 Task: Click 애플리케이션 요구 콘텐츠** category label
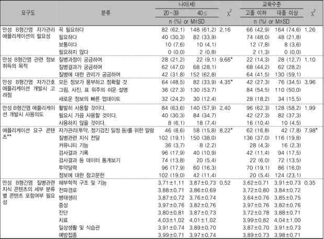click(x=29, y=133)
